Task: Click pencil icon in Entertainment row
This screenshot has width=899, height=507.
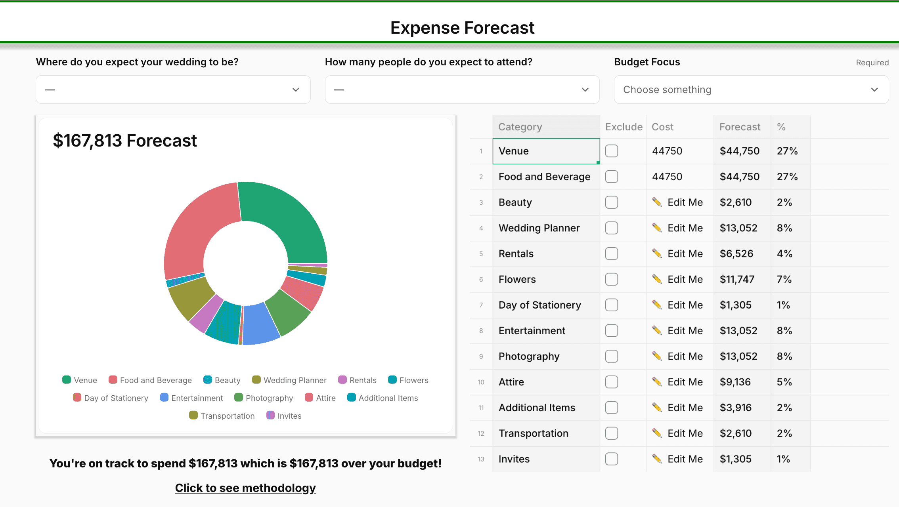Action: click(x=657, y=331)
